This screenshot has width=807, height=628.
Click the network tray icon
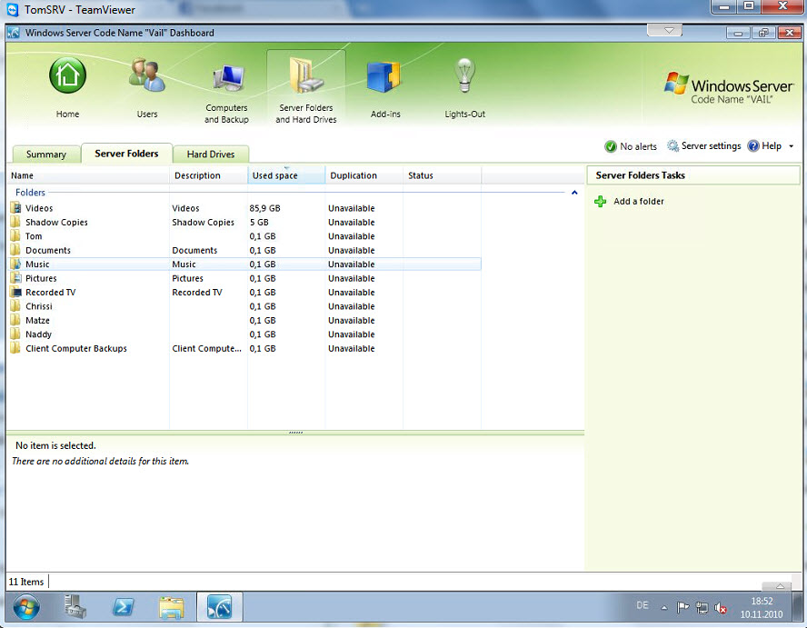tap(702, 608)
